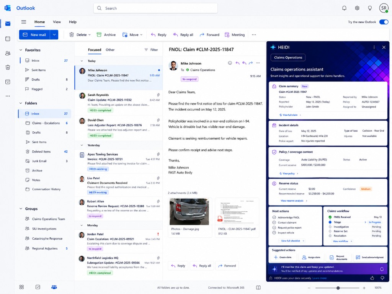The width and height of the screenshot is (392, 294).
Task: Click Reply all in the top toolbar
Action: [x=183, y=35]
